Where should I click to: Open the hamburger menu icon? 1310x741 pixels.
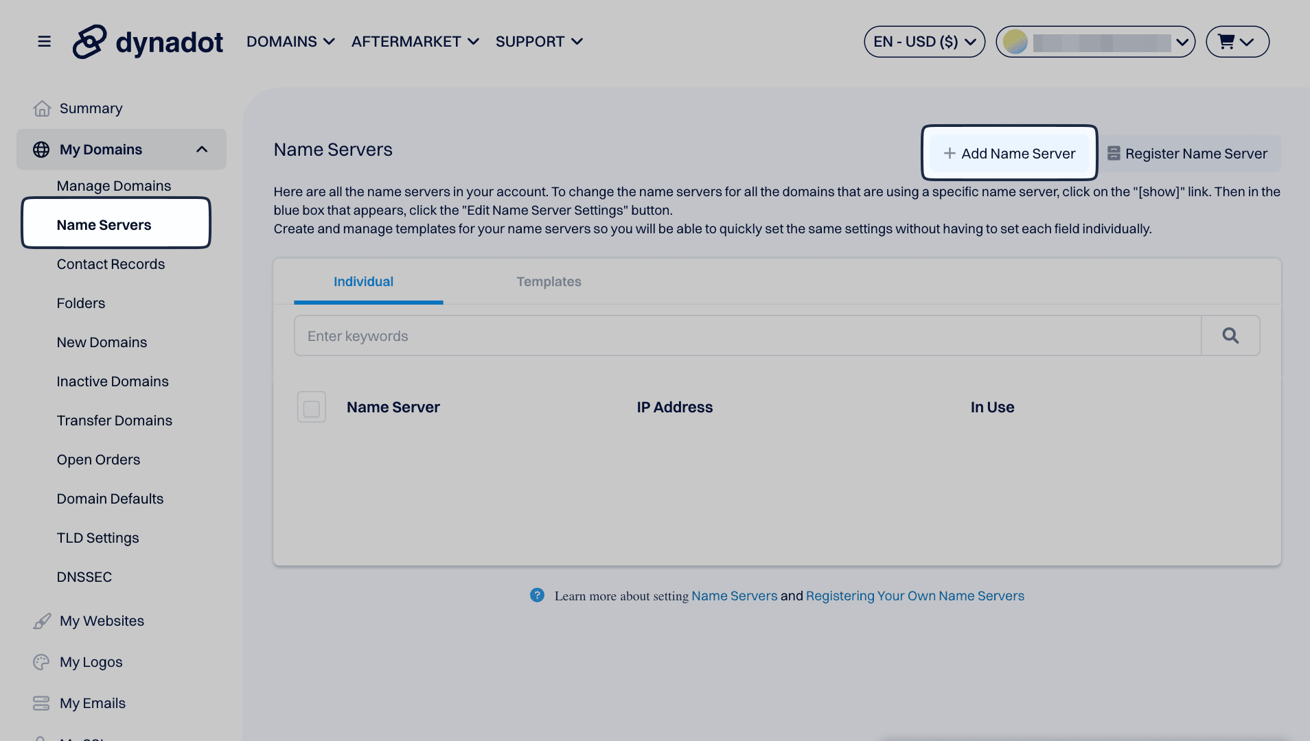[44, 42]
